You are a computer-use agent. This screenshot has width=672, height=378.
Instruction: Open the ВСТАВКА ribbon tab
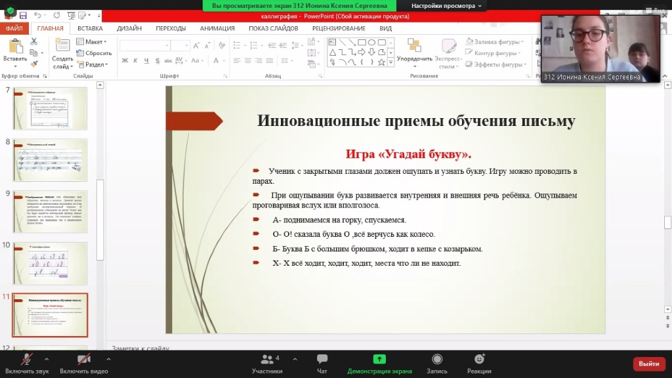[90, 28]
